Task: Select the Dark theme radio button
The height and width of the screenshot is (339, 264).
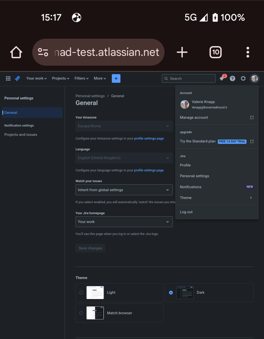Action: pyautogui.click(x=171, y=293)
